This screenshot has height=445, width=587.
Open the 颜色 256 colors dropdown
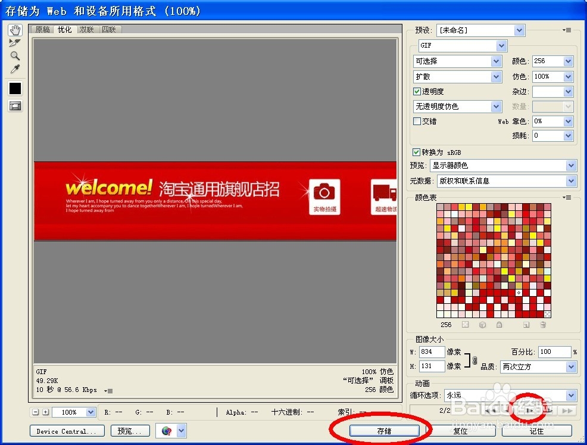pyautogui.click(x=553, y=61)
